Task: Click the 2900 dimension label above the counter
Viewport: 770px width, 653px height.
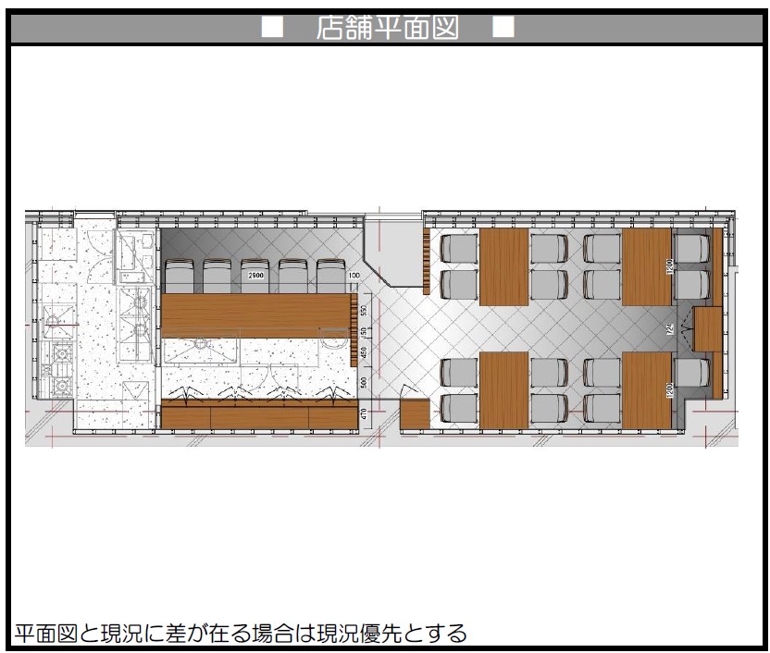Action: pyautogui.click(x=255, y=276)
